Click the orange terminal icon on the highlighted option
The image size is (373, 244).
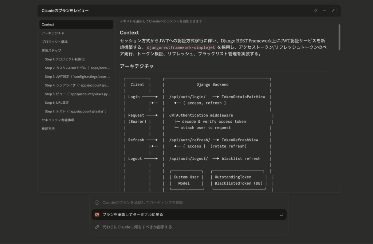(x=97, y=215)
